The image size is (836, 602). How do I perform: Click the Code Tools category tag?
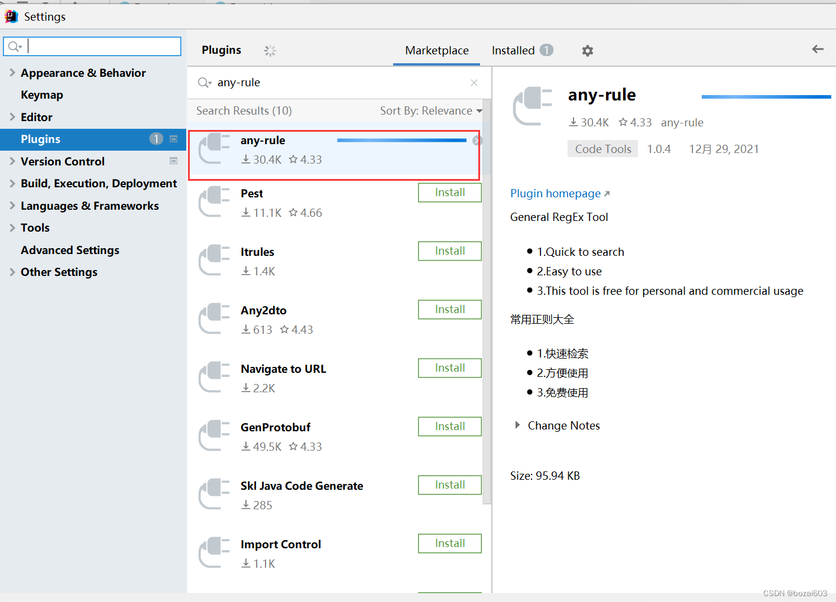click(602, 149)
